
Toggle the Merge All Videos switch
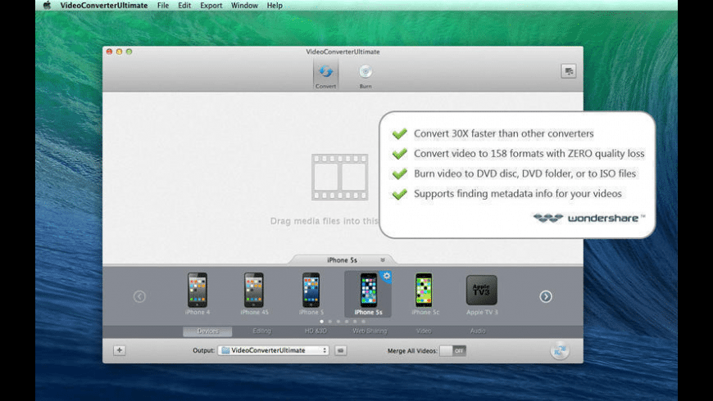click(453, 350)
